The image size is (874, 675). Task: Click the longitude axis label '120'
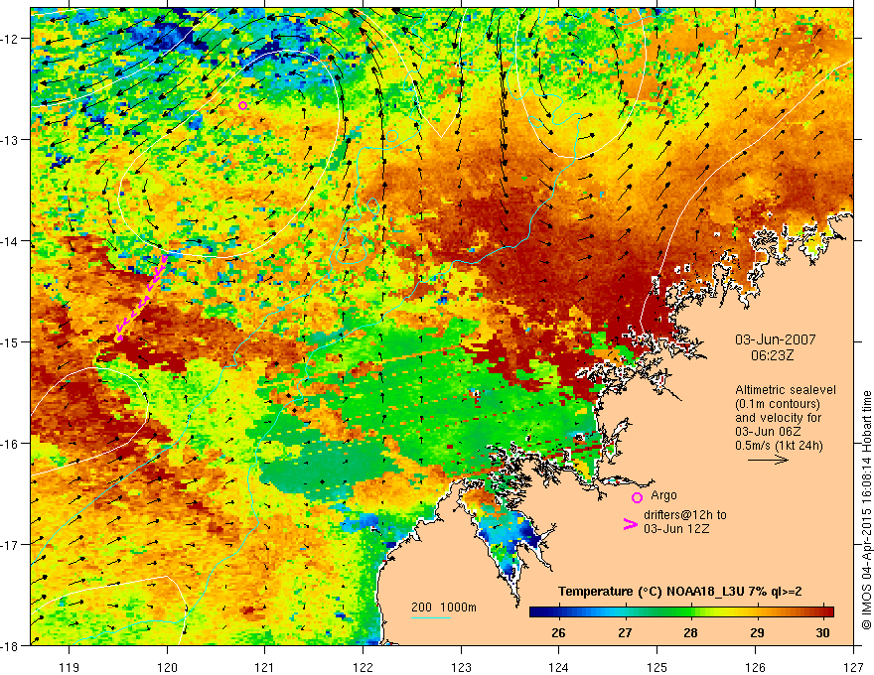pyautogui.click(x=167, y=667)
